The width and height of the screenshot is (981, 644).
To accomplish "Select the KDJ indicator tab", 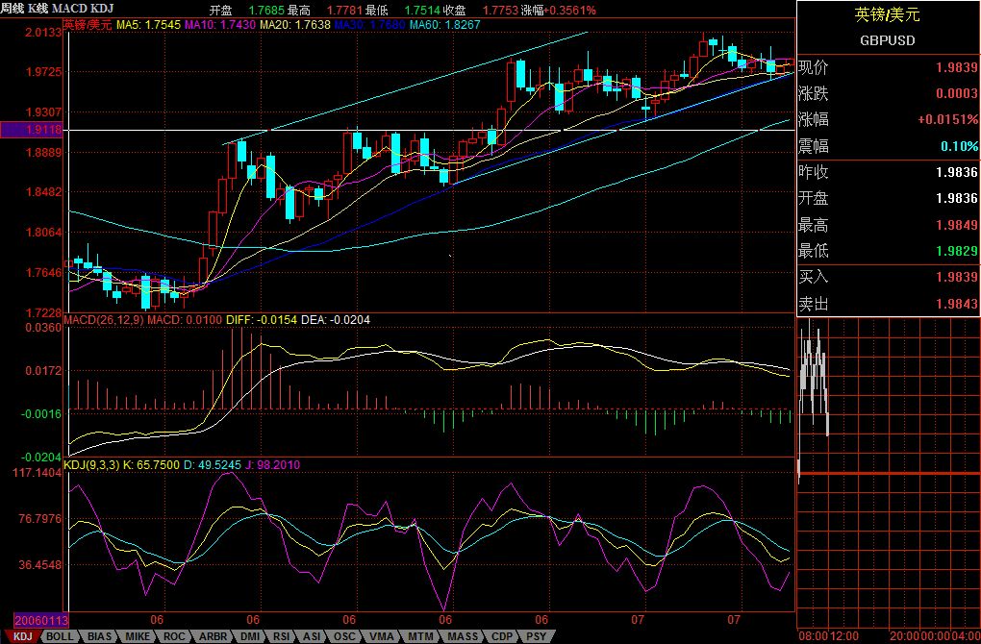I will pyautogui.click(x=22, y=636).
